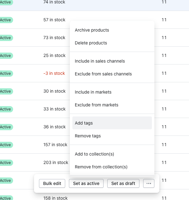
Task: Click Add to collection(s)
Action: pyautogui.click(x=94, y=154)
